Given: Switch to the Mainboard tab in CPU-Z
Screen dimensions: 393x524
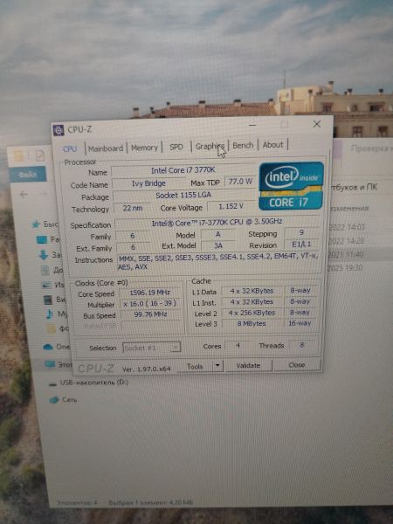Looking at the screenshot, I should [106, 148].
